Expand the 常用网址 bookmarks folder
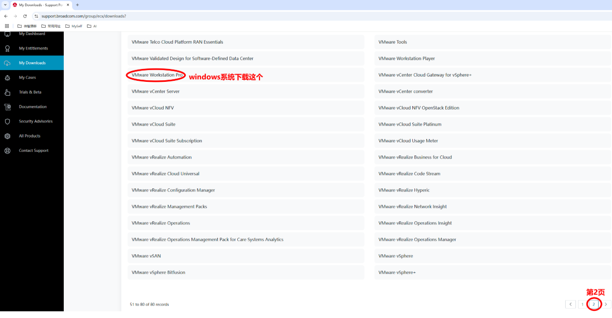 (51, 26)
